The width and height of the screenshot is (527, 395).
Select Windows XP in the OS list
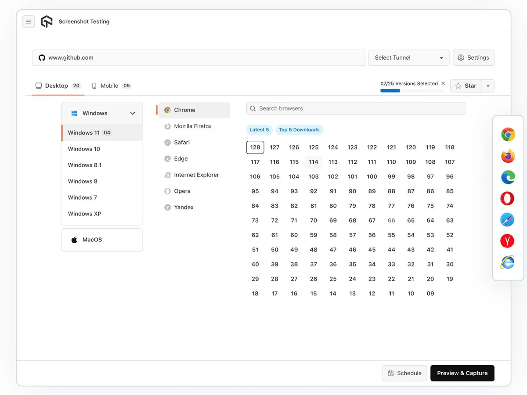coord(102,214)
